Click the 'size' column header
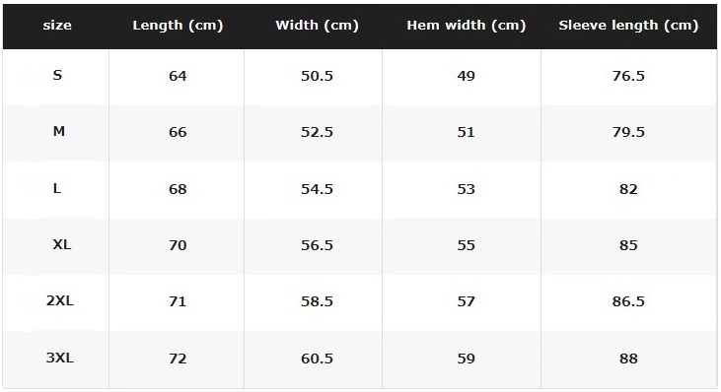 tap(57, 26)
